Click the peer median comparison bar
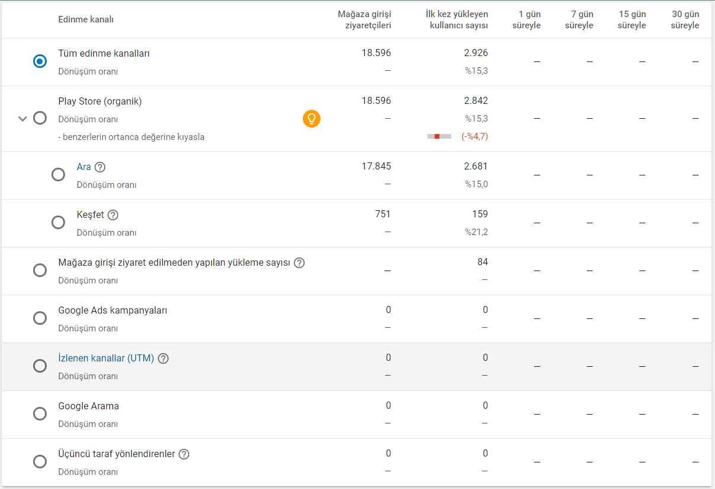715x489 pixels. [x=439, y=136]
